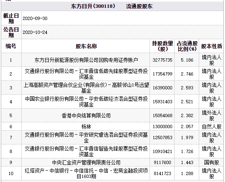
Task: Click row number 10 cell
Action: click(x=11, y=173)
